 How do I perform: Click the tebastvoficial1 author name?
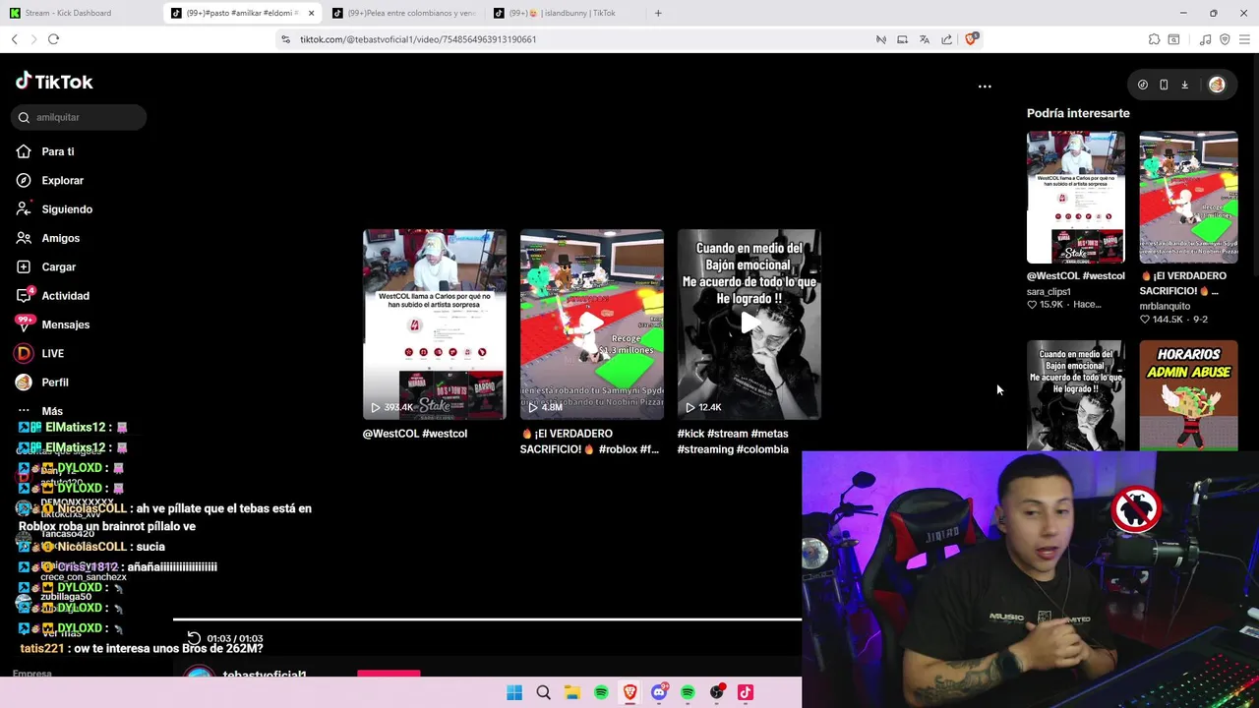pyautogui.click(x=265, y=675)
